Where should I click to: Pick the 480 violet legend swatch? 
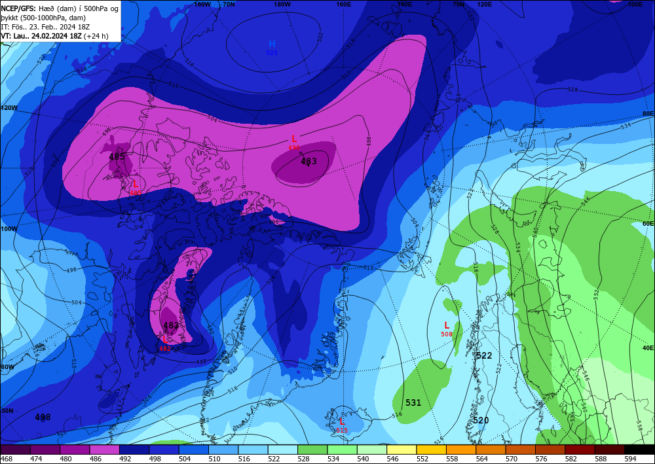click(75, 450)
